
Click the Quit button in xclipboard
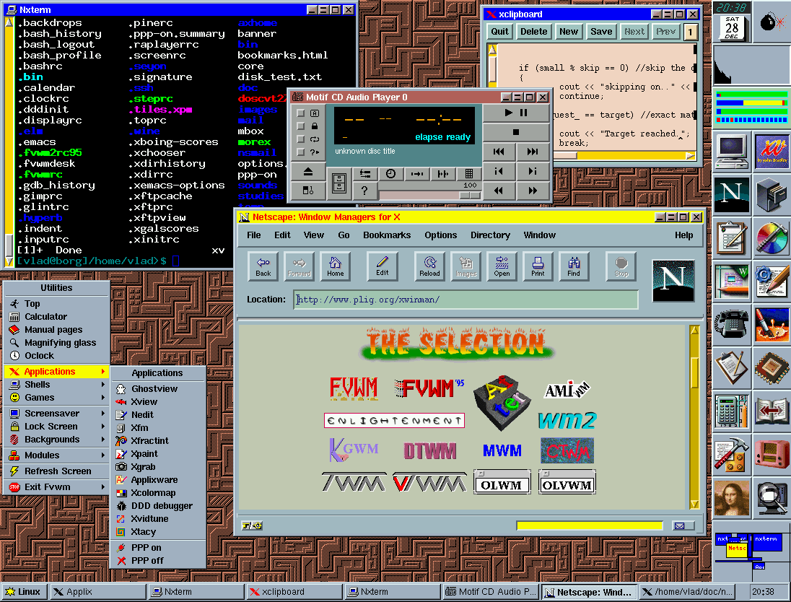499,31
